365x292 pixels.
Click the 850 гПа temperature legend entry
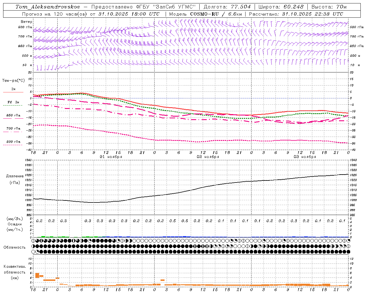point(13,115)
